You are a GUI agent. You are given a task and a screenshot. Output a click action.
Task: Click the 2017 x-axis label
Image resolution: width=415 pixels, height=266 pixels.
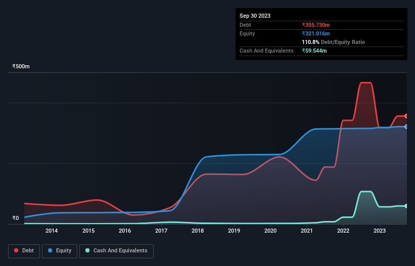[x=161, y=231]
